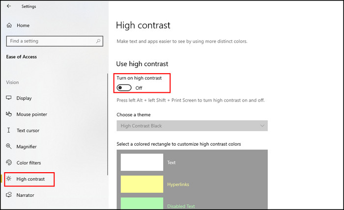Click the Press left Alt shortcut hint text
The image size is (344, 210).
click(191, 100)
